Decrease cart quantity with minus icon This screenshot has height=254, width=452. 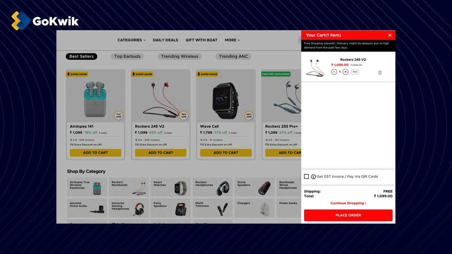tap(334, 72)
